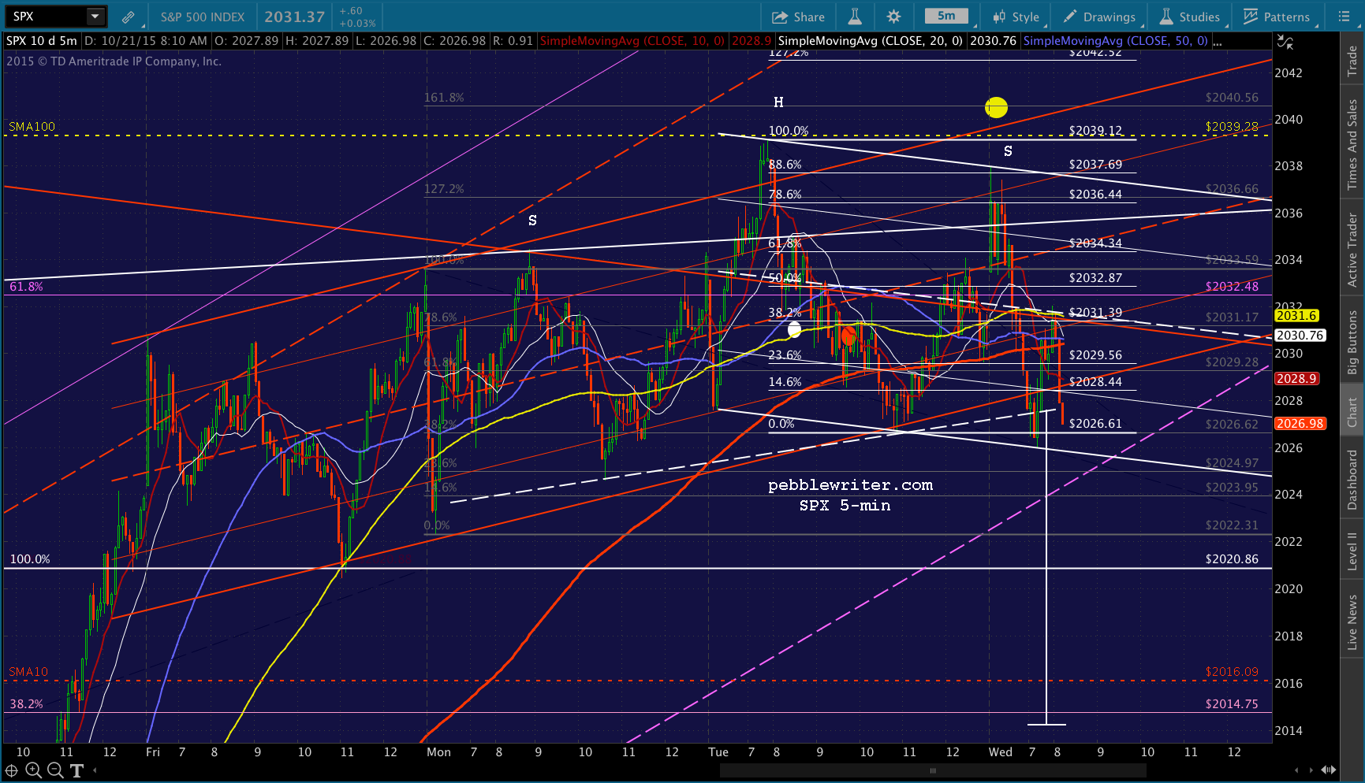Open chart settings gear icon

pyautogui.click(x=893, y=17)
